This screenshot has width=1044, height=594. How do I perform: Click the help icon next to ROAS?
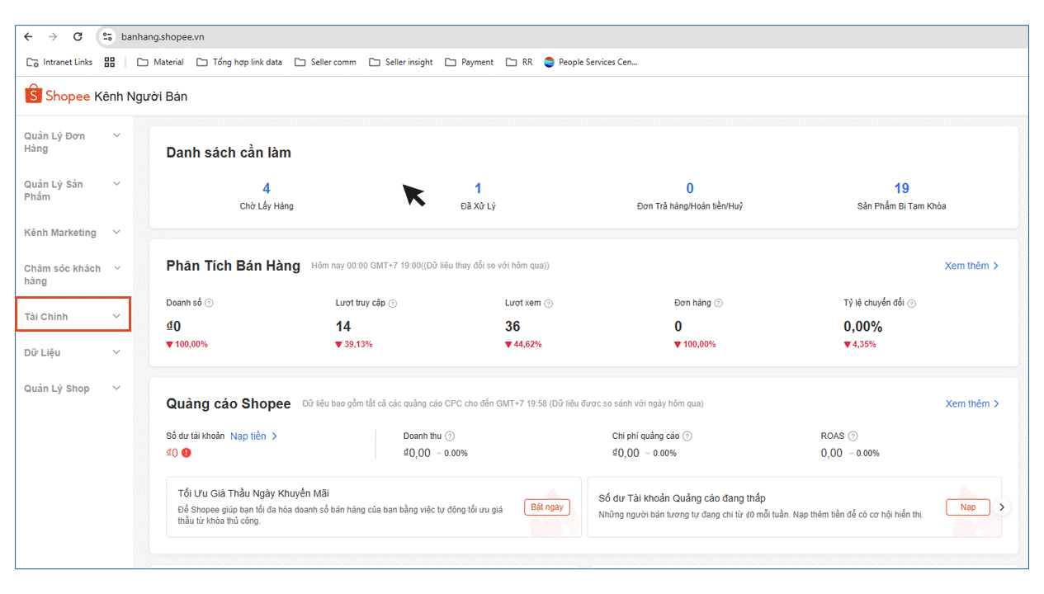click(853, 436)
